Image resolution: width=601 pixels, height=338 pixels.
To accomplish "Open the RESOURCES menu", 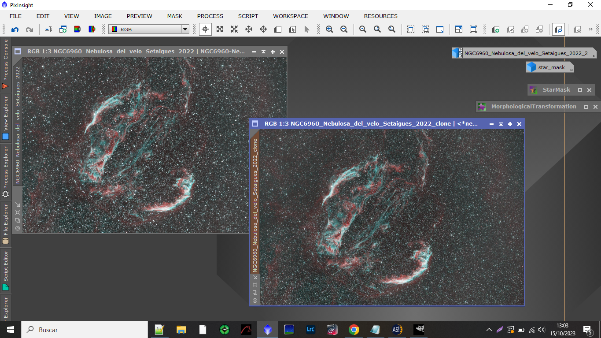I will (x=381, y=16).
